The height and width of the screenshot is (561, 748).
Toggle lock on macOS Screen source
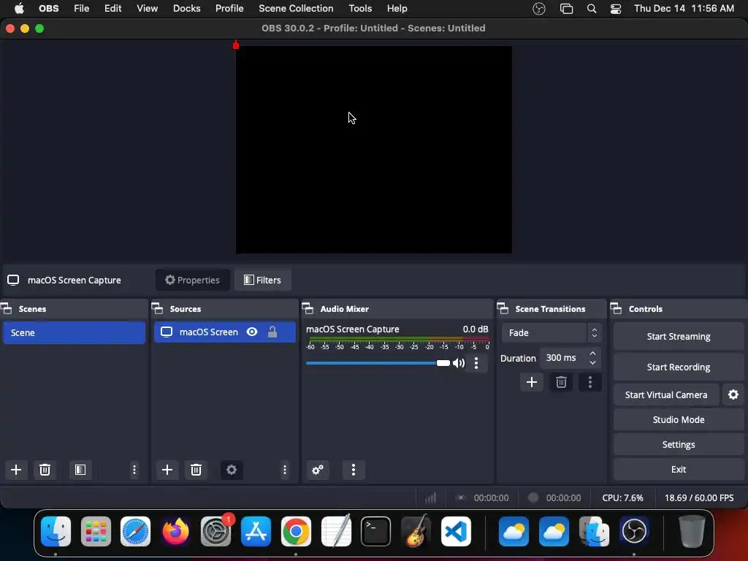(272, 332)
